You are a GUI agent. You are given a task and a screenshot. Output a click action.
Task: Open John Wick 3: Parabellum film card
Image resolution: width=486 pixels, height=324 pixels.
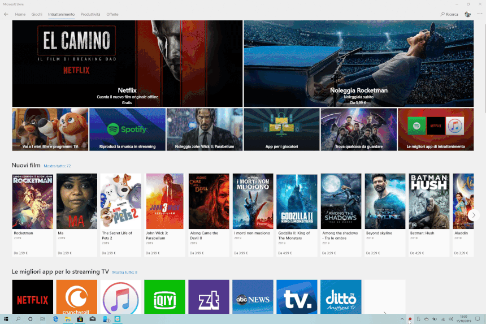tap(164, 215)
